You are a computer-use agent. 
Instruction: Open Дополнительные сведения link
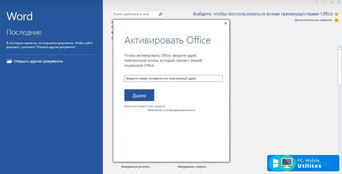[313, 20]
